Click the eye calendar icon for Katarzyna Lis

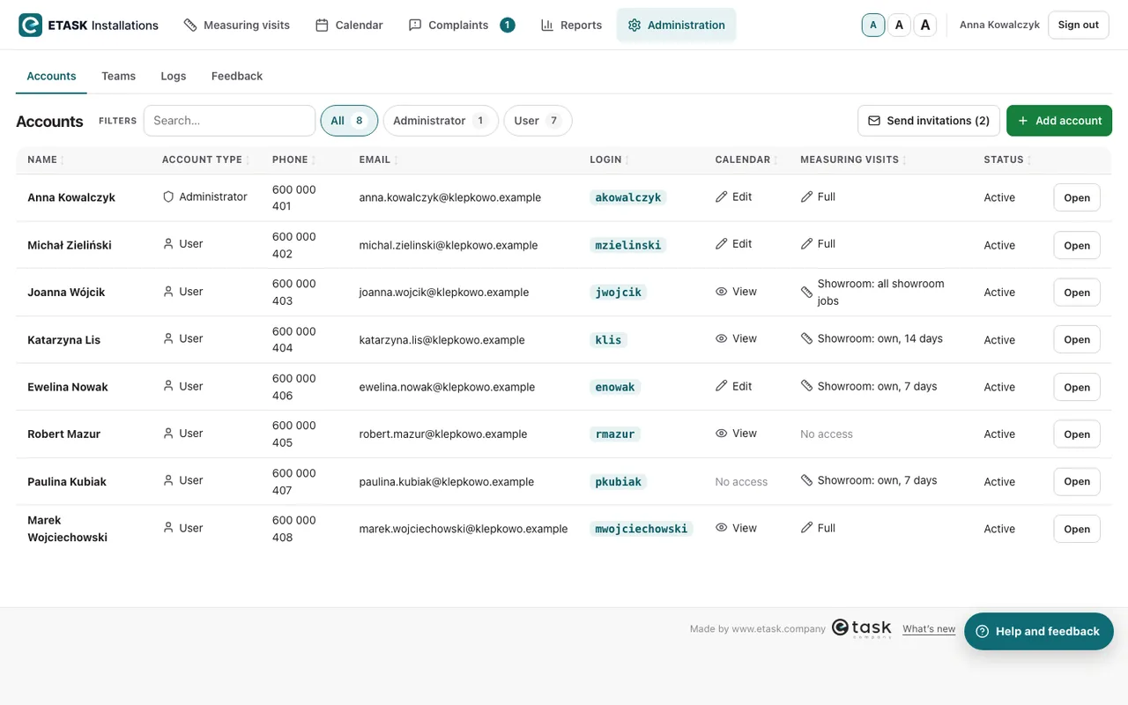[722, 338]
